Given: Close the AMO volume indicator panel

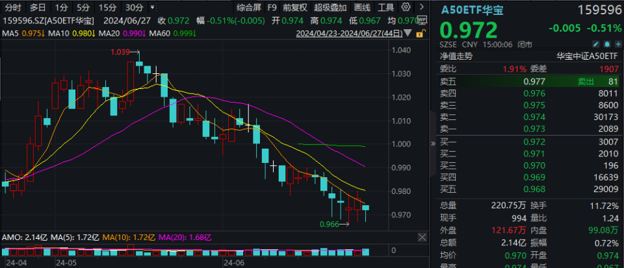Looking at the screenshot, I should [x=422, y=238].
